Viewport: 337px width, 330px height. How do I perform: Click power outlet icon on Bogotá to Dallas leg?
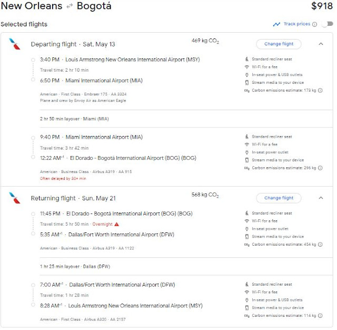(x=247, y=229)
